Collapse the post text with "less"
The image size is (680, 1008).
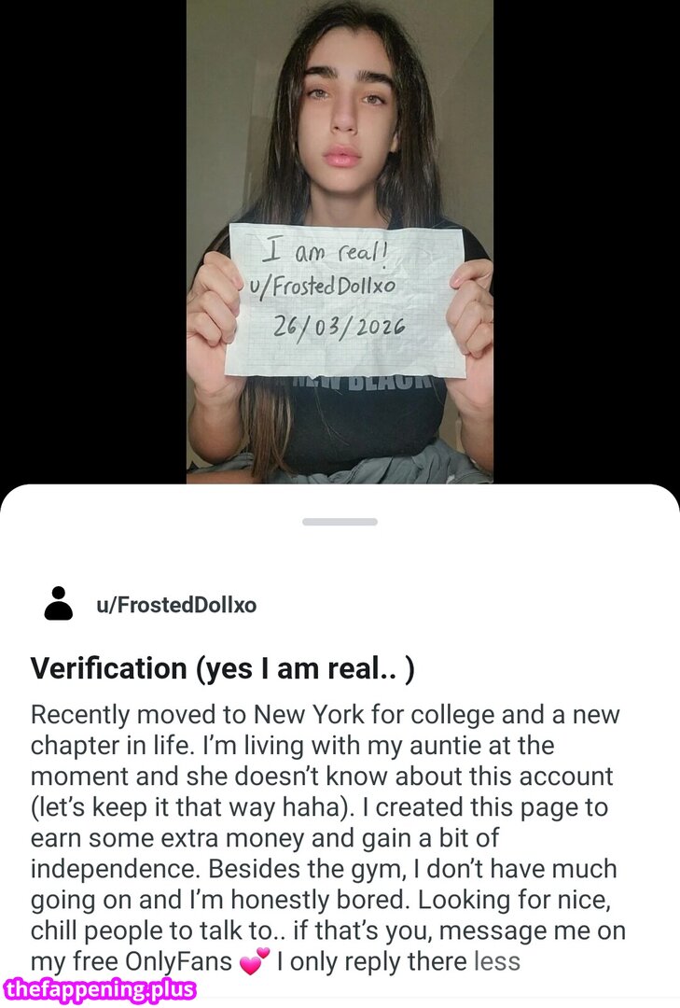[496, 961]
